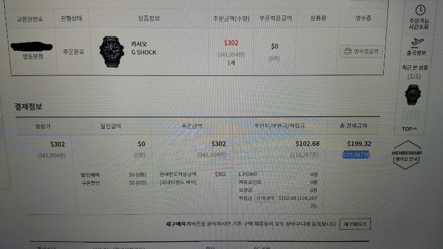The width and height of the screenshot is (443, 249).
Task: Open the recently viewed watch thumbnail in sidebar
Action: coord(413,95)
